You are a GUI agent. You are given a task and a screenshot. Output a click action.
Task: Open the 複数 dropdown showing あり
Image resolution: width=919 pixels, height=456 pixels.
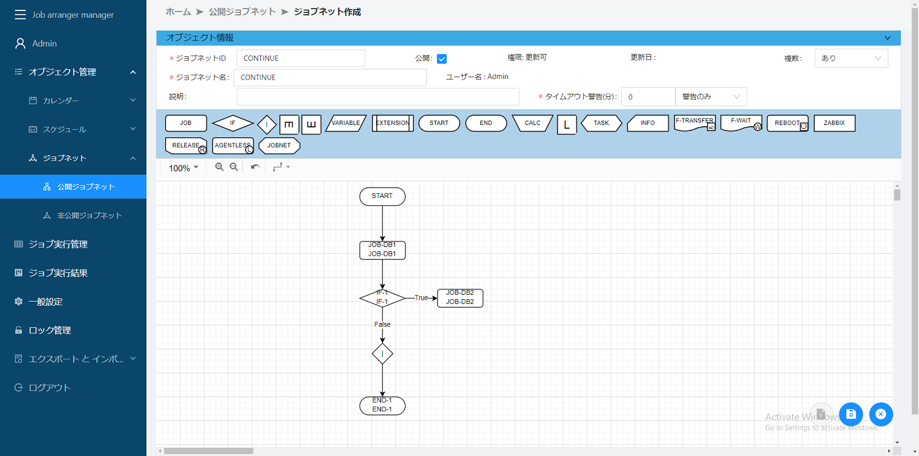coord(851,58)
